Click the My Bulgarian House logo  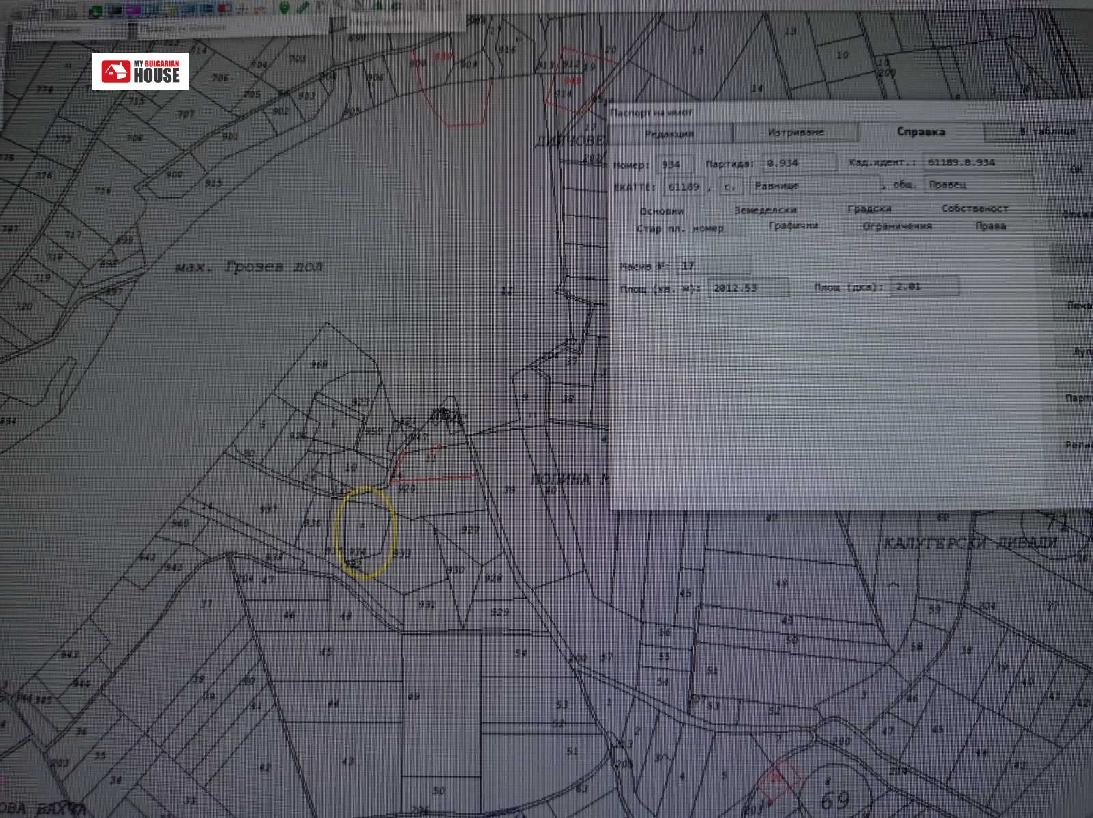coord(141,71)
